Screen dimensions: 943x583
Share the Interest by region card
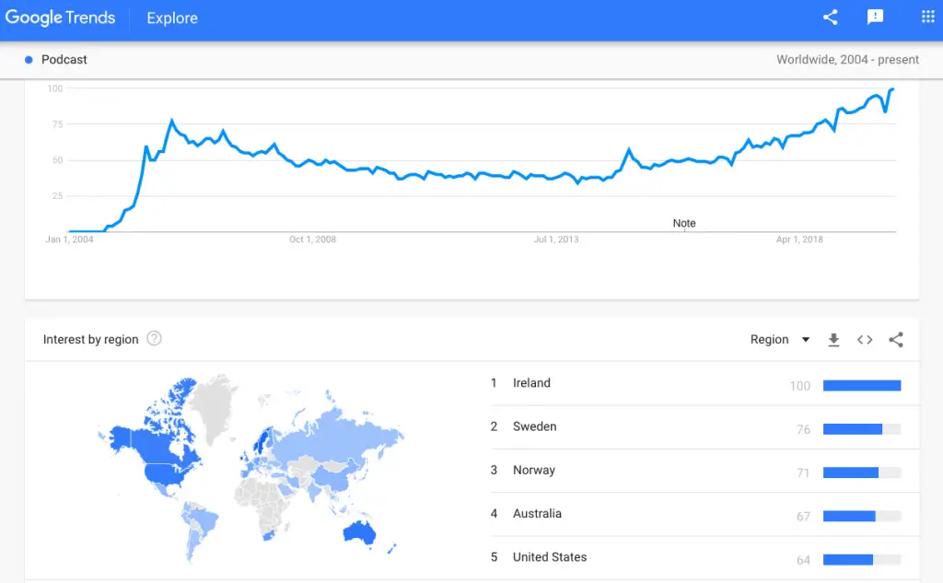(x=896, y=340)
